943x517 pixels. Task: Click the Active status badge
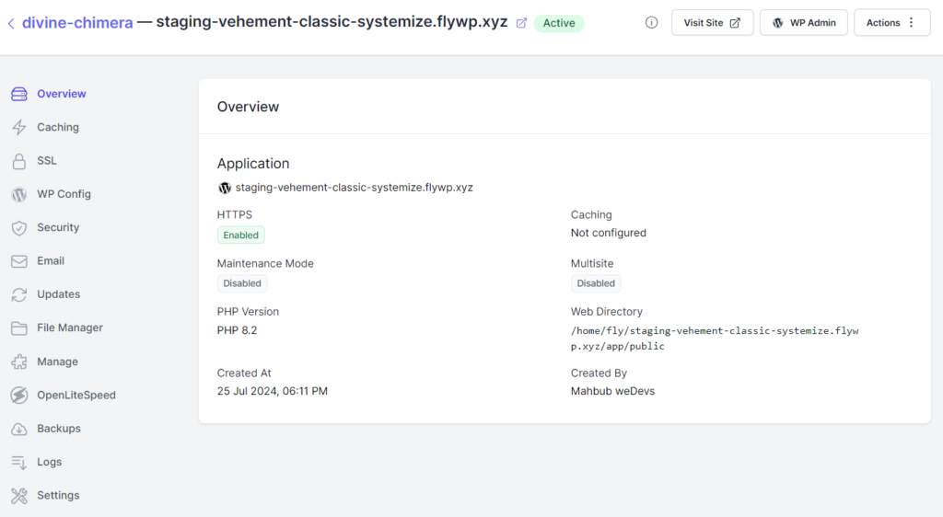click(x=559, y=23)
